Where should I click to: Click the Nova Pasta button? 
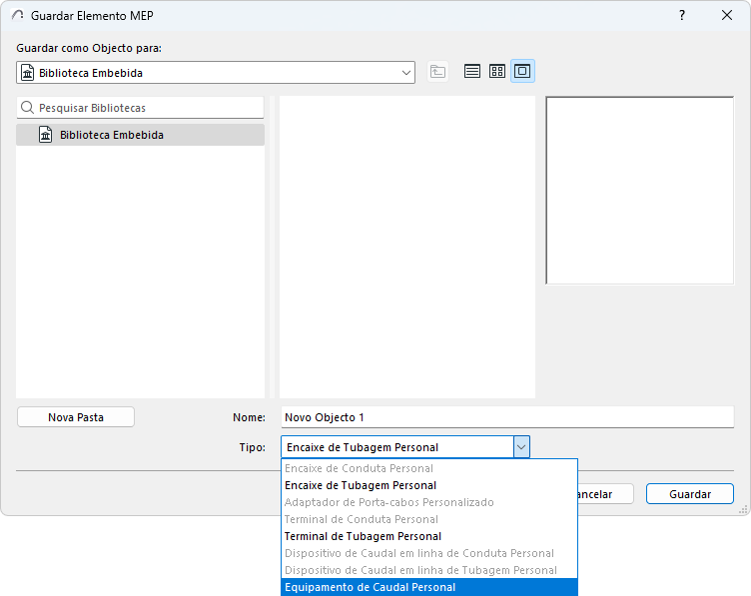(x=76, y=417)
